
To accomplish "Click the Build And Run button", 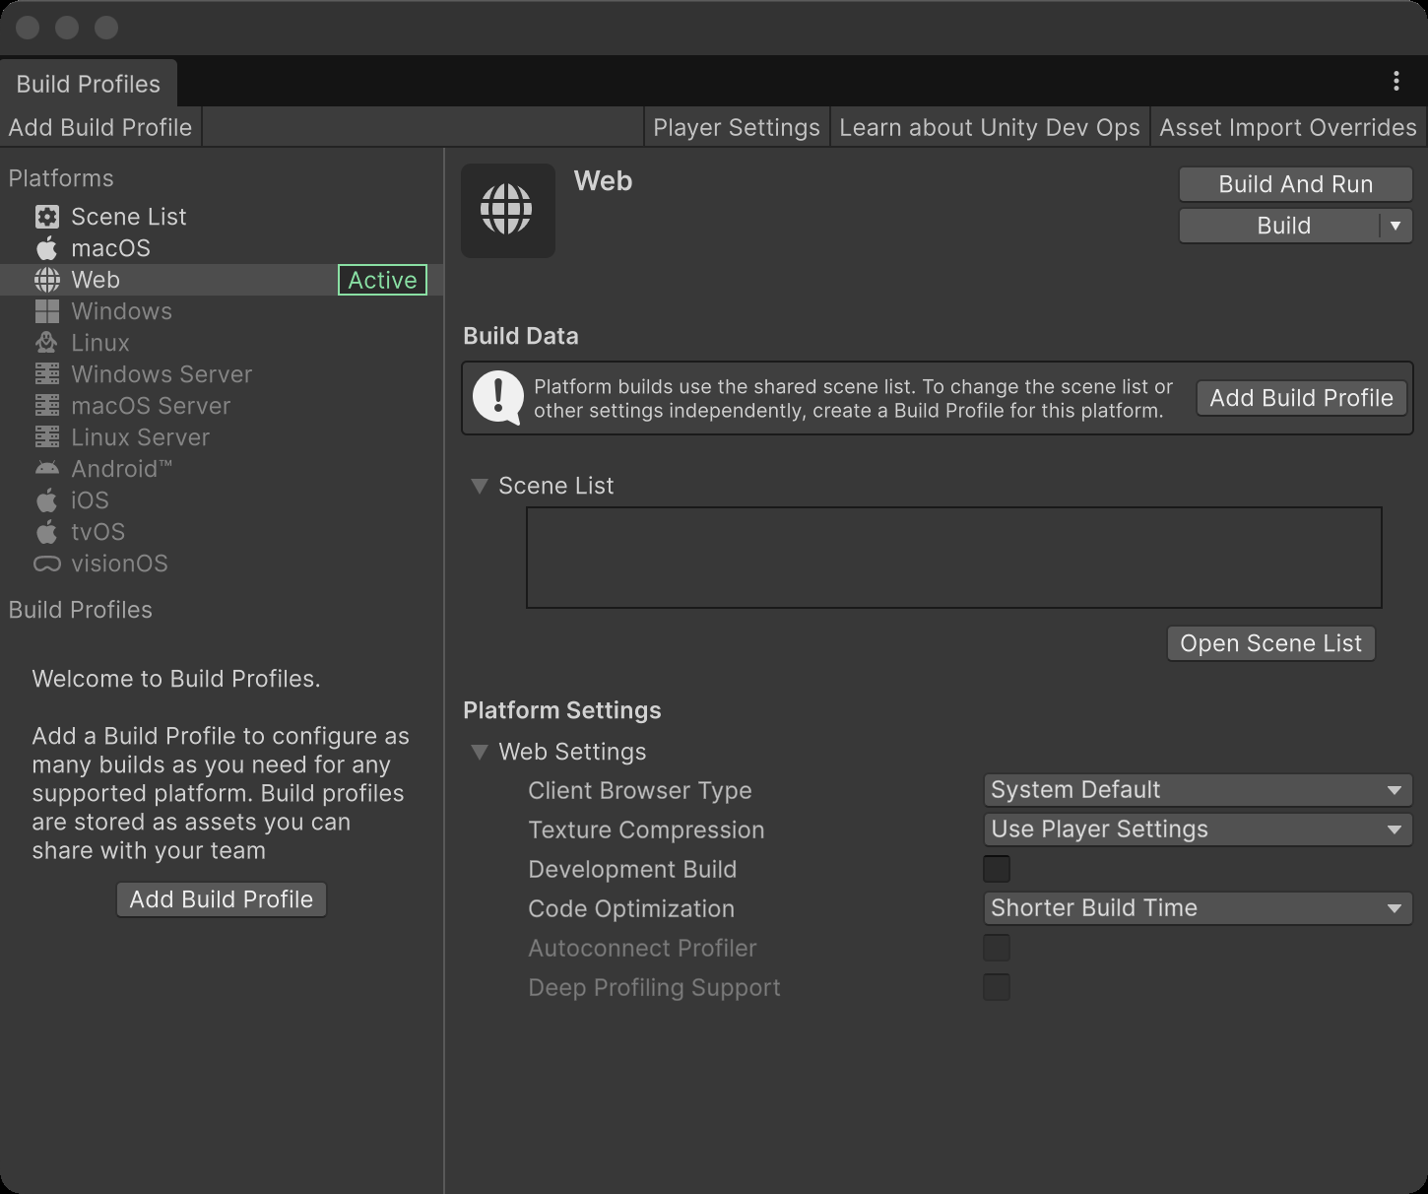I will (1296, 184).
